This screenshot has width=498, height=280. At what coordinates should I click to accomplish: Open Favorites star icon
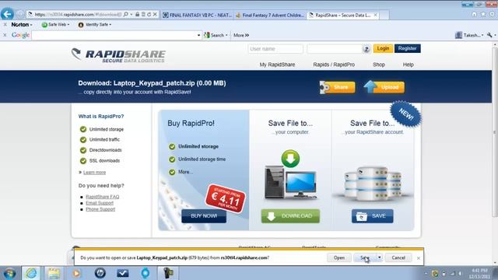(483, 14)
